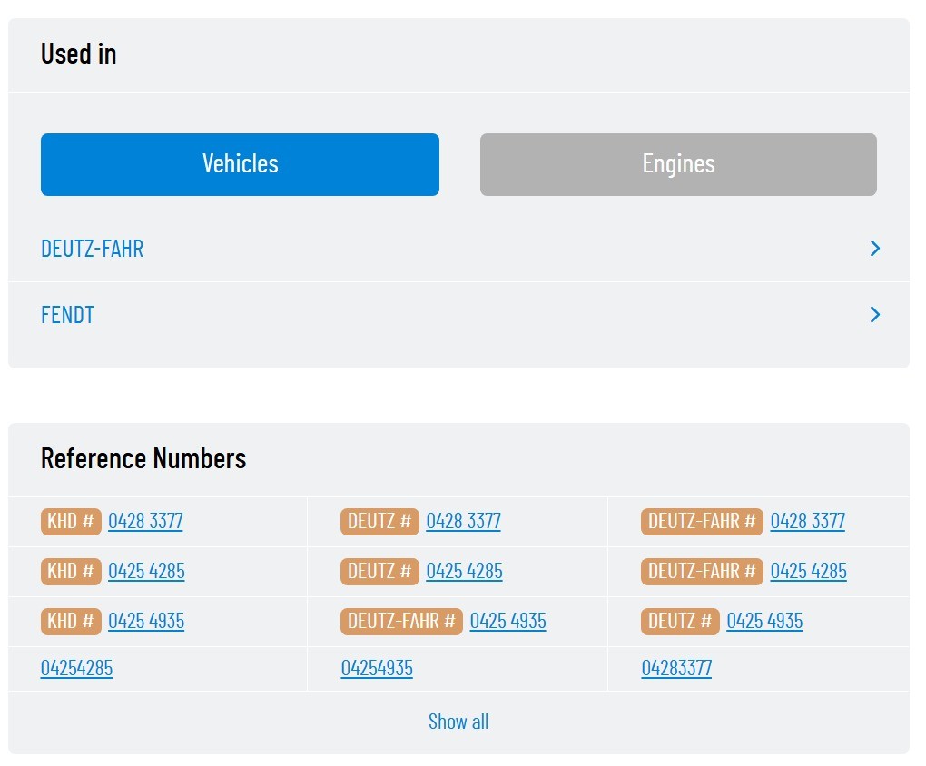
Task: Open KHD reference 0425 4285
Action: (x=146, y=571)
